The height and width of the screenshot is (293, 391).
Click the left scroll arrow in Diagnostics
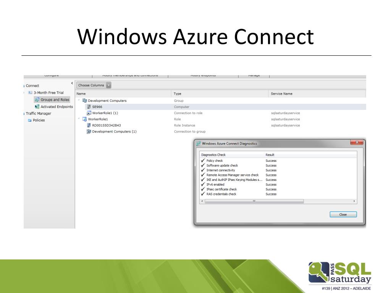[202, 201]
